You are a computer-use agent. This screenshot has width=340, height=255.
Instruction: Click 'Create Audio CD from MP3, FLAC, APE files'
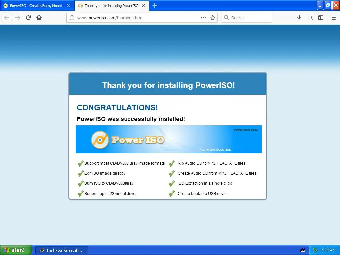(217, 173)
